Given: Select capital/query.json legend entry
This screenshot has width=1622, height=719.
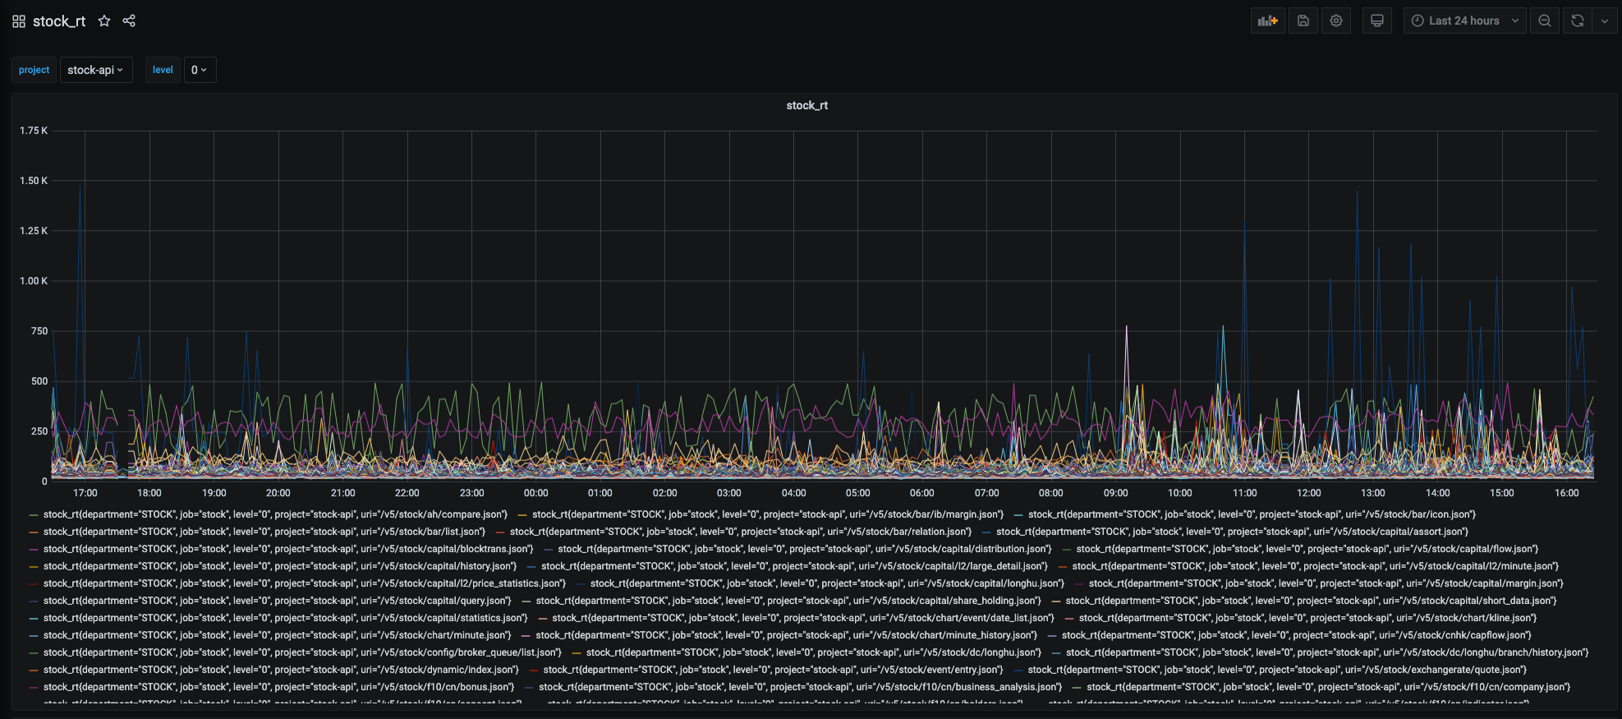Looking at the screenshot, I should 277,601.
